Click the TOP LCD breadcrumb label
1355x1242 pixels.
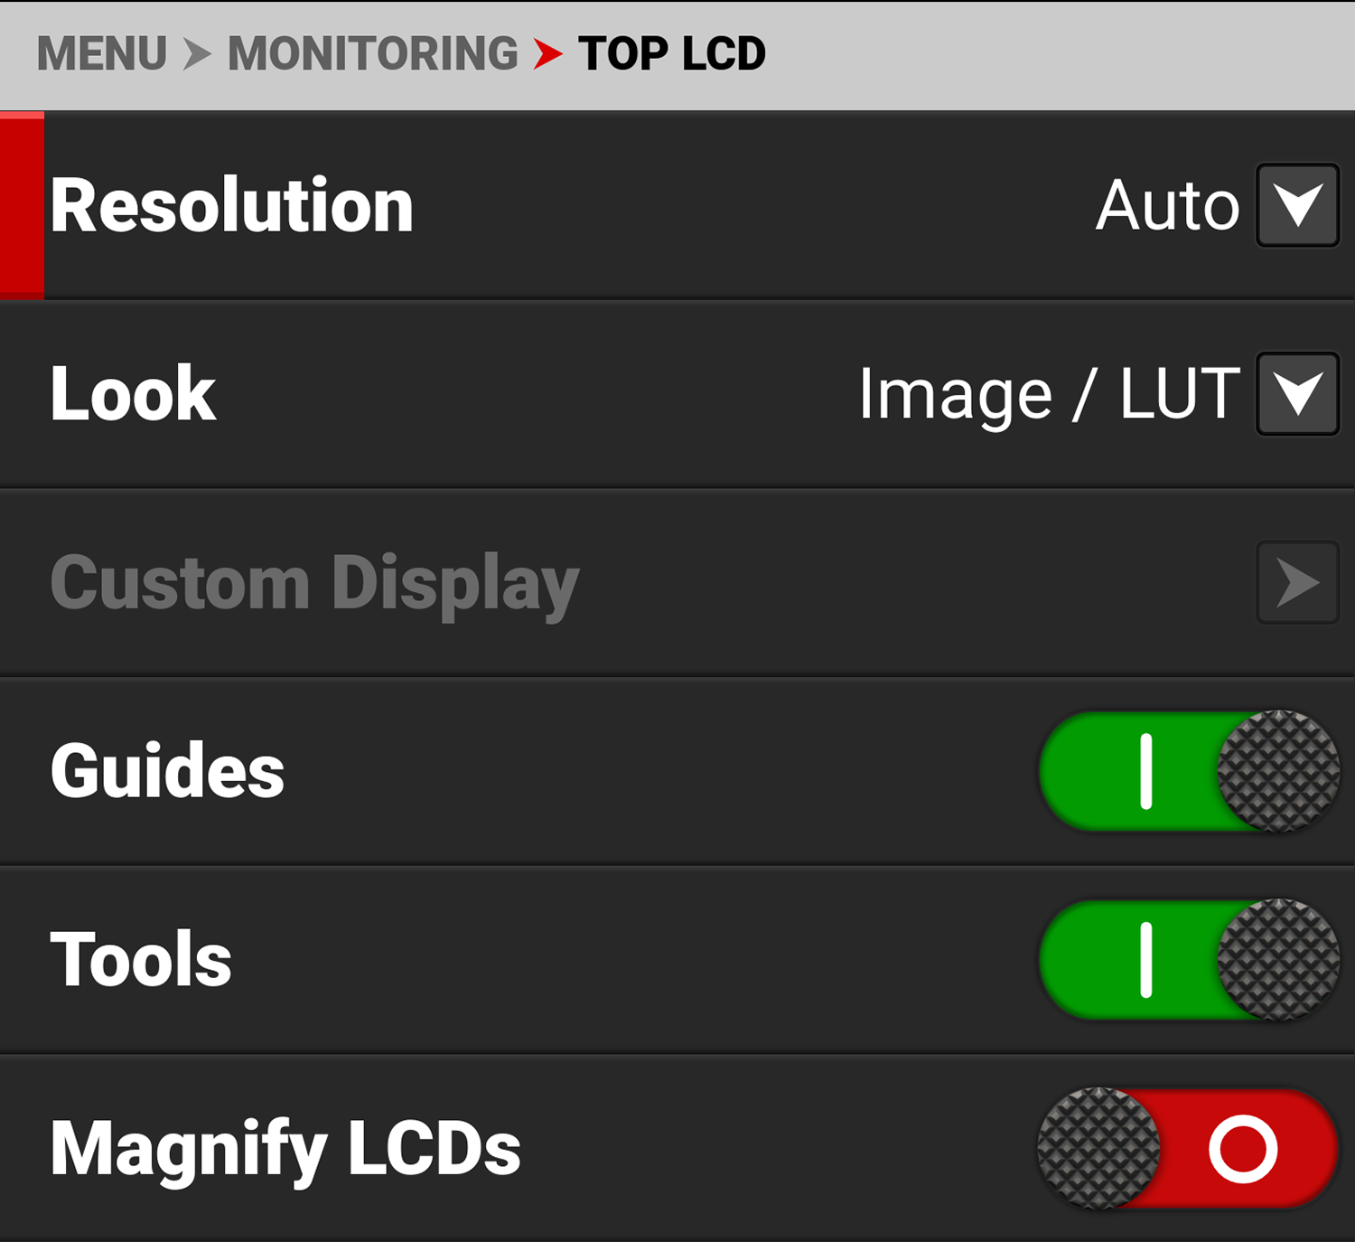[671, 52]
